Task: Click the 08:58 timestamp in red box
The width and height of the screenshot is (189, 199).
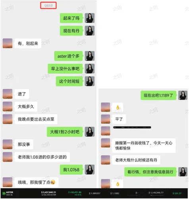Action: point(48,6)
